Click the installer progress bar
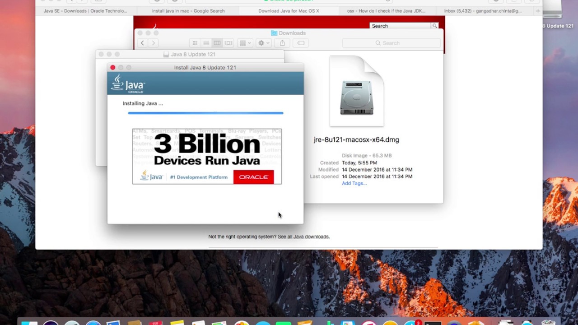The image size is (578, 325). tap(205, 113)
